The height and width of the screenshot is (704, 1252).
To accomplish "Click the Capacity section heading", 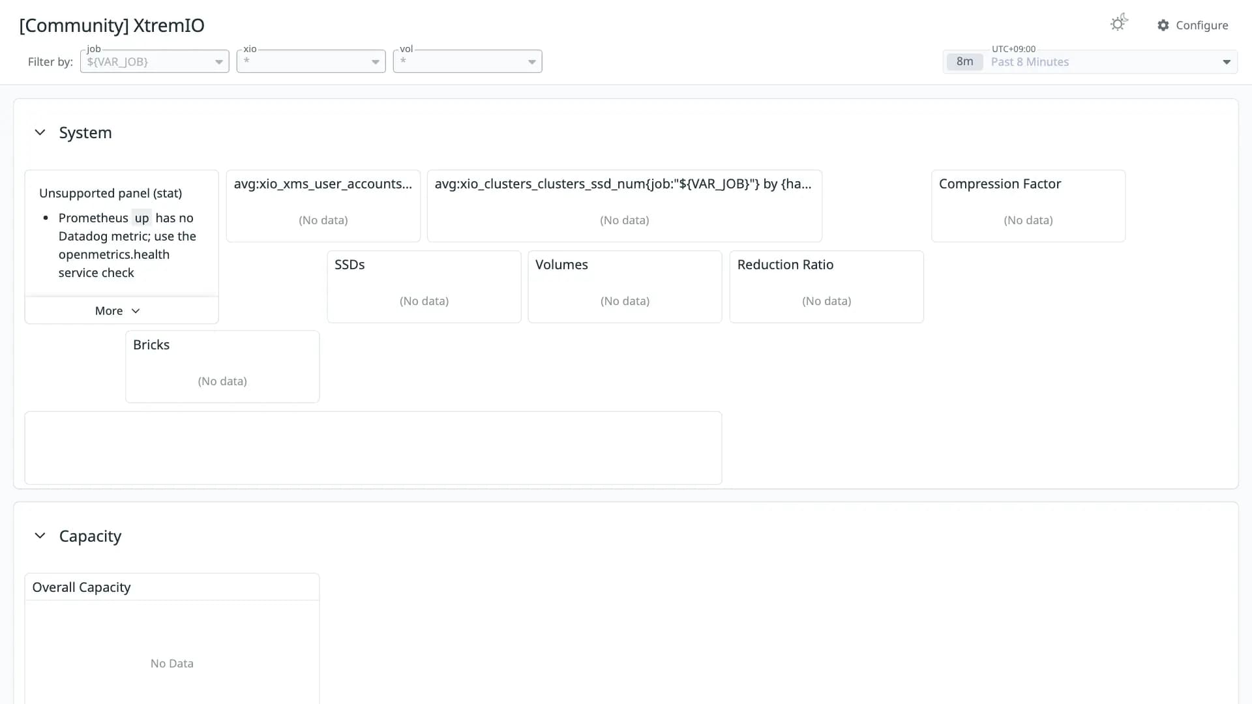I will point(90,536).
